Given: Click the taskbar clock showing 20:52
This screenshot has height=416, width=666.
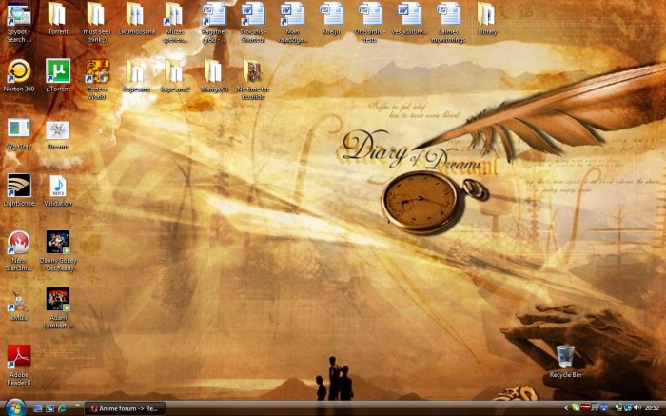Looking at the screenshot, I should (x=652, y=408).
